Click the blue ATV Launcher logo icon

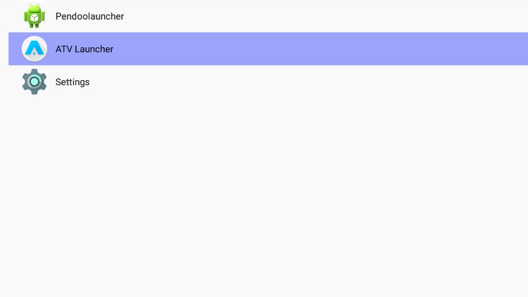34,49
